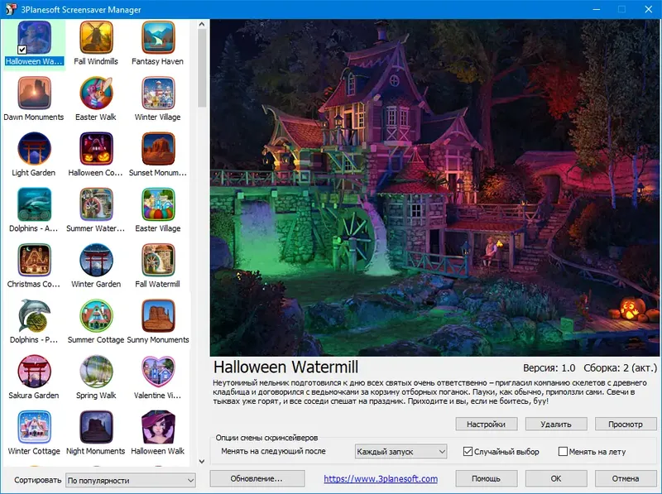
Task: Click the Менять на следующий после label
Action: coord(273,451)
